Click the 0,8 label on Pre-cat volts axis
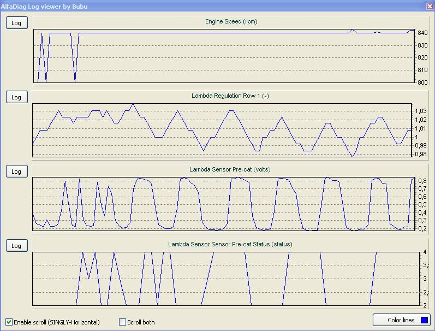 click(x=422, y=181)
